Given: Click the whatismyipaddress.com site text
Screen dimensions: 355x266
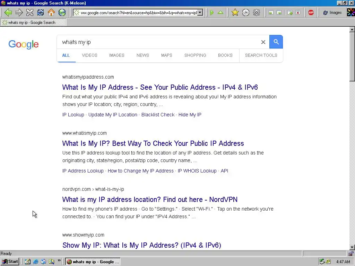Looking at the screenshot, I should coord(88,77).
